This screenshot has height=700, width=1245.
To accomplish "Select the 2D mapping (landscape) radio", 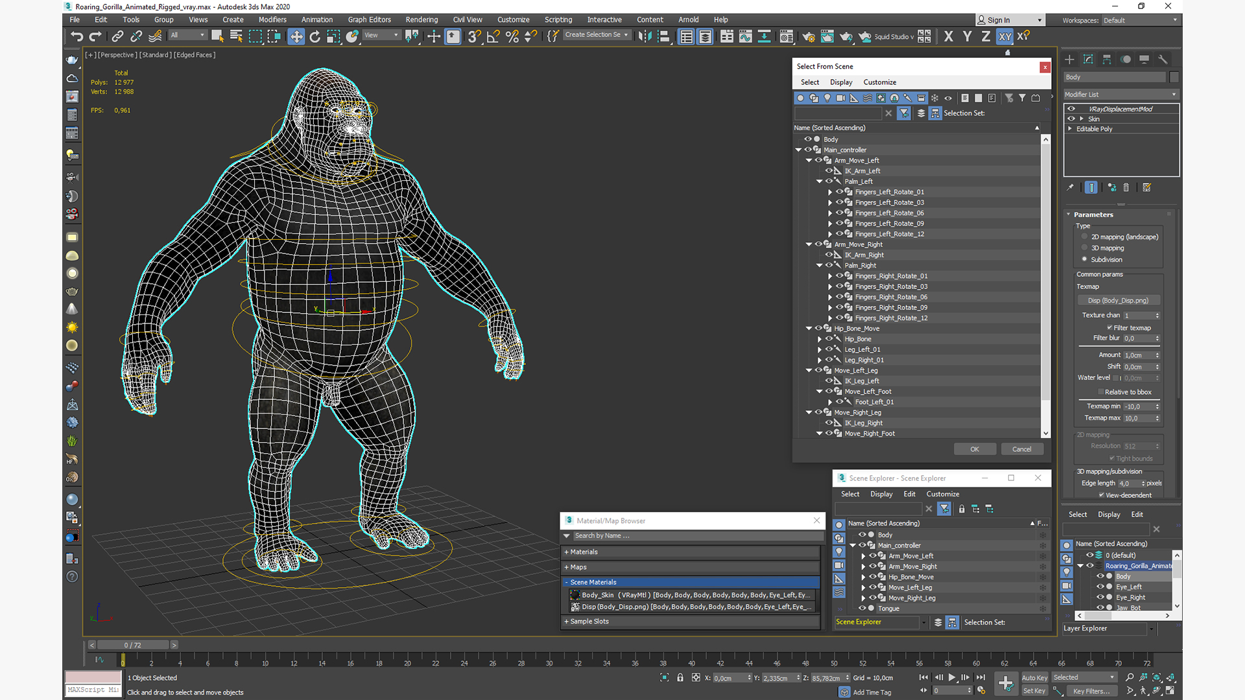I will (1084, 237).
